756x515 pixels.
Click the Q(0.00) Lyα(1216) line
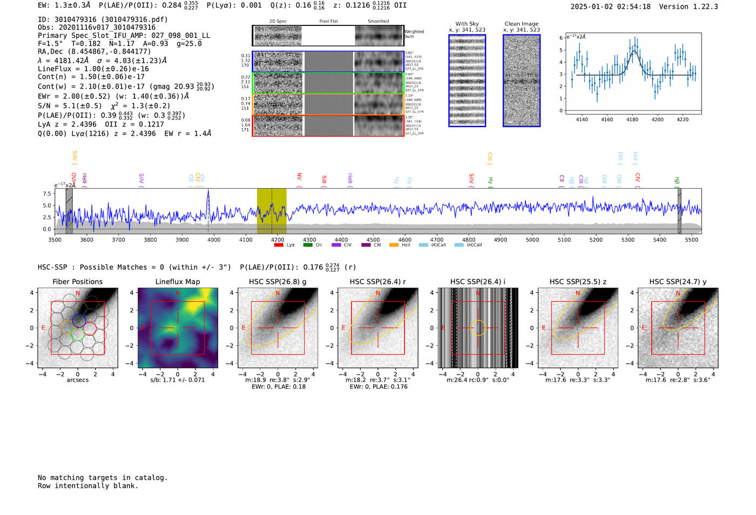tap(125, 133)
